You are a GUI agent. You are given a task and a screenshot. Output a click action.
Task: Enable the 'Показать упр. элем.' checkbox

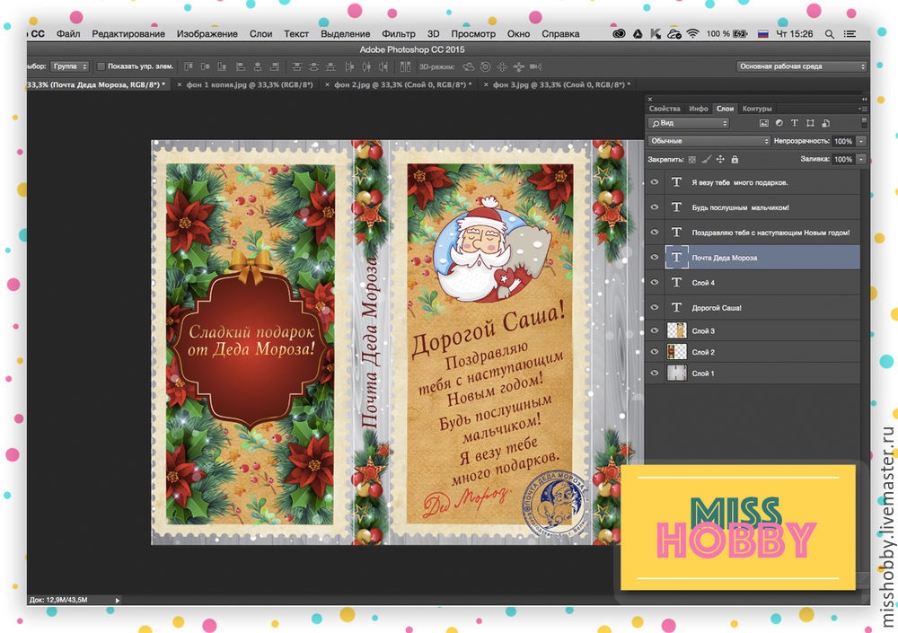[101, 66]
